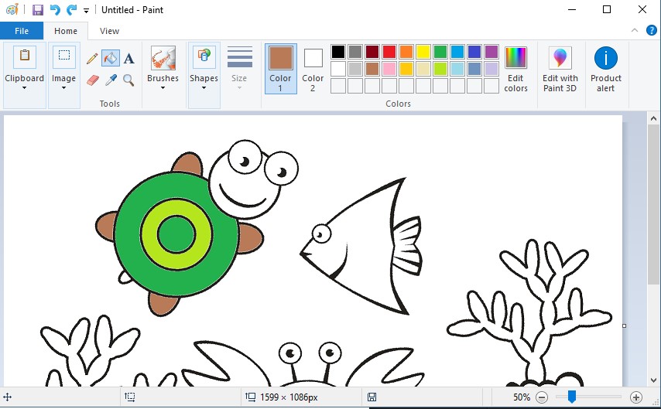The width and height of the screenshot is (661, 409).
Task: Select the Eraser tool
Action: point(93,80)
